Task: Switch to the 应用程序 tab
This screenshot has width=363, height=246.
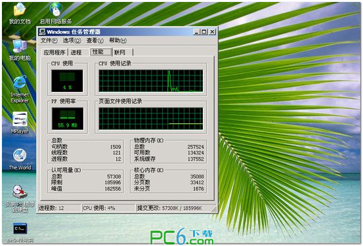Action: tap(54, 52)
